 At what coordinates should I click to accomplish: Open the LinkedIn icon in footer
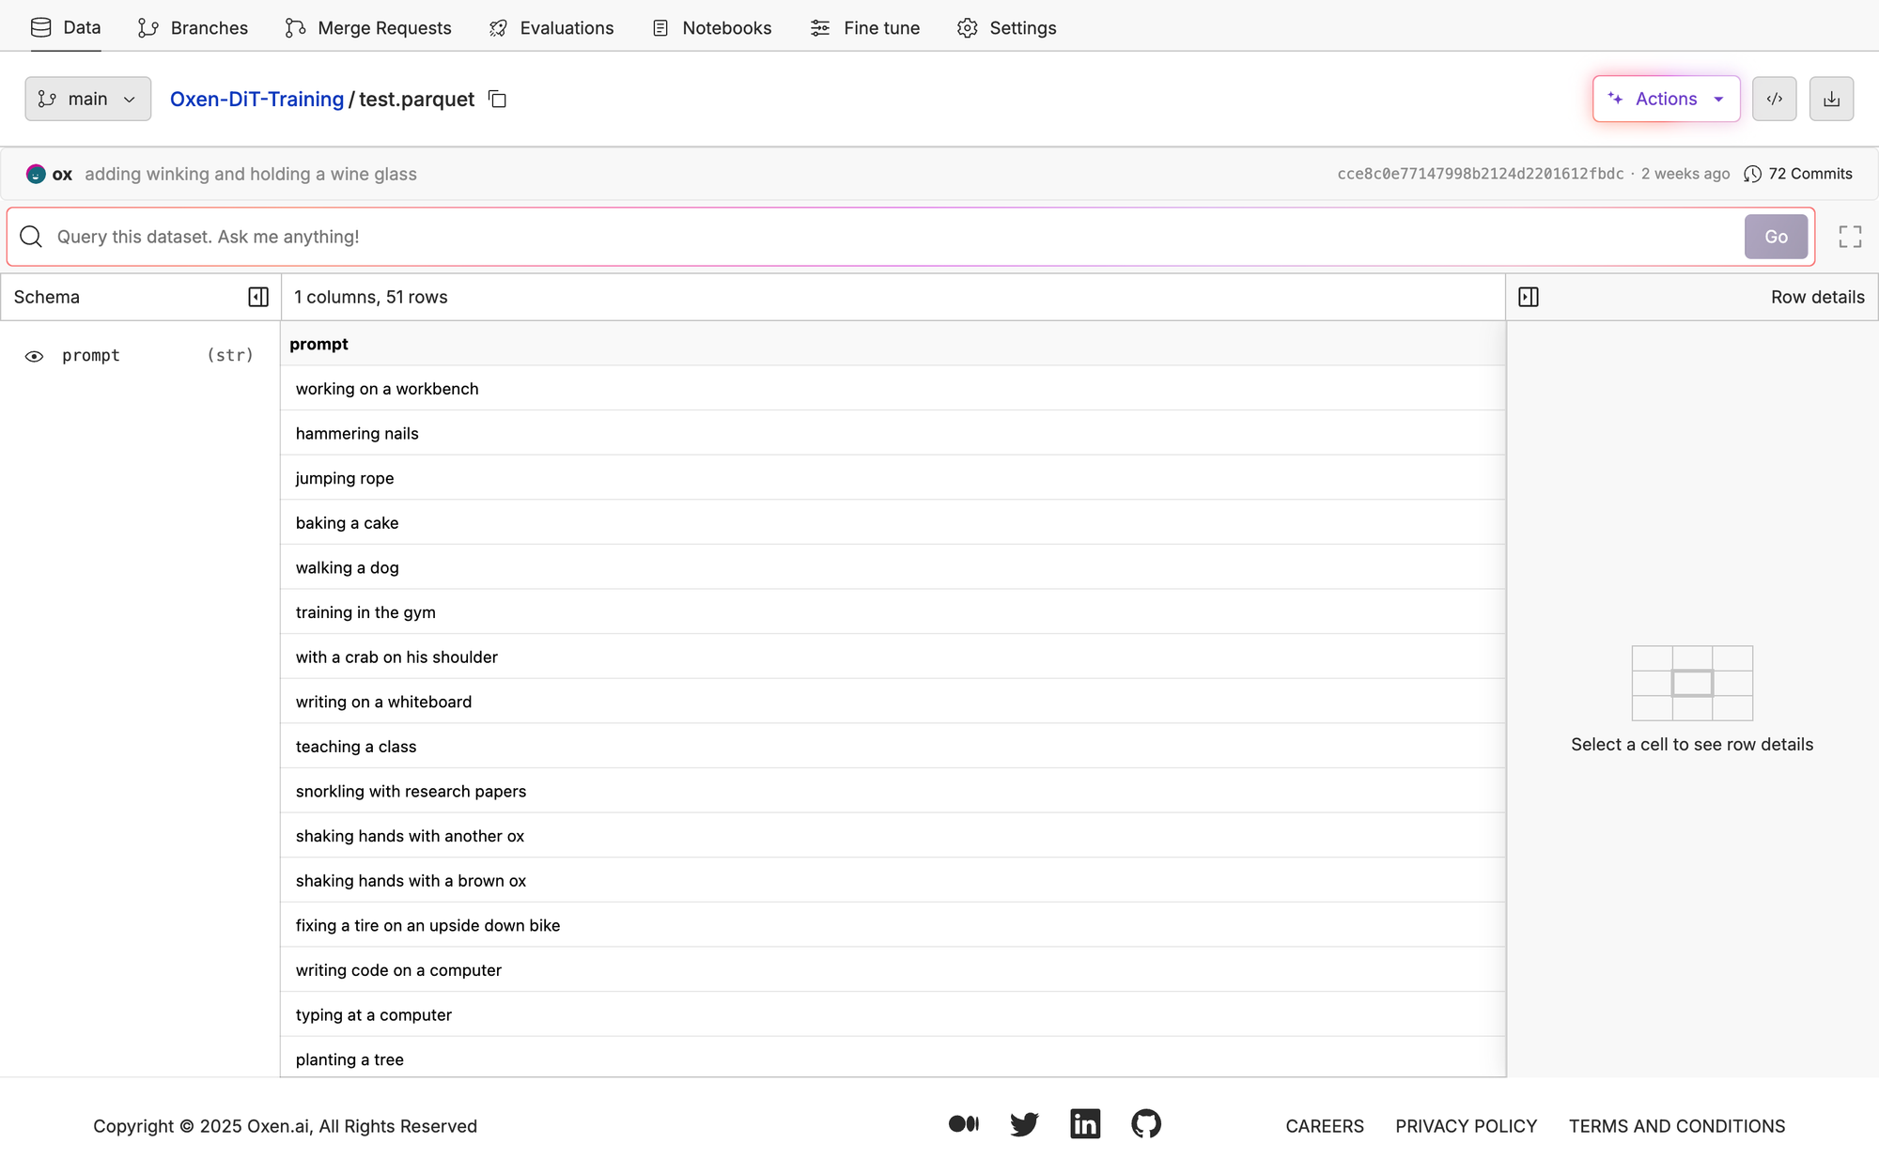pyautogui.click(x=1085, y=1124)
